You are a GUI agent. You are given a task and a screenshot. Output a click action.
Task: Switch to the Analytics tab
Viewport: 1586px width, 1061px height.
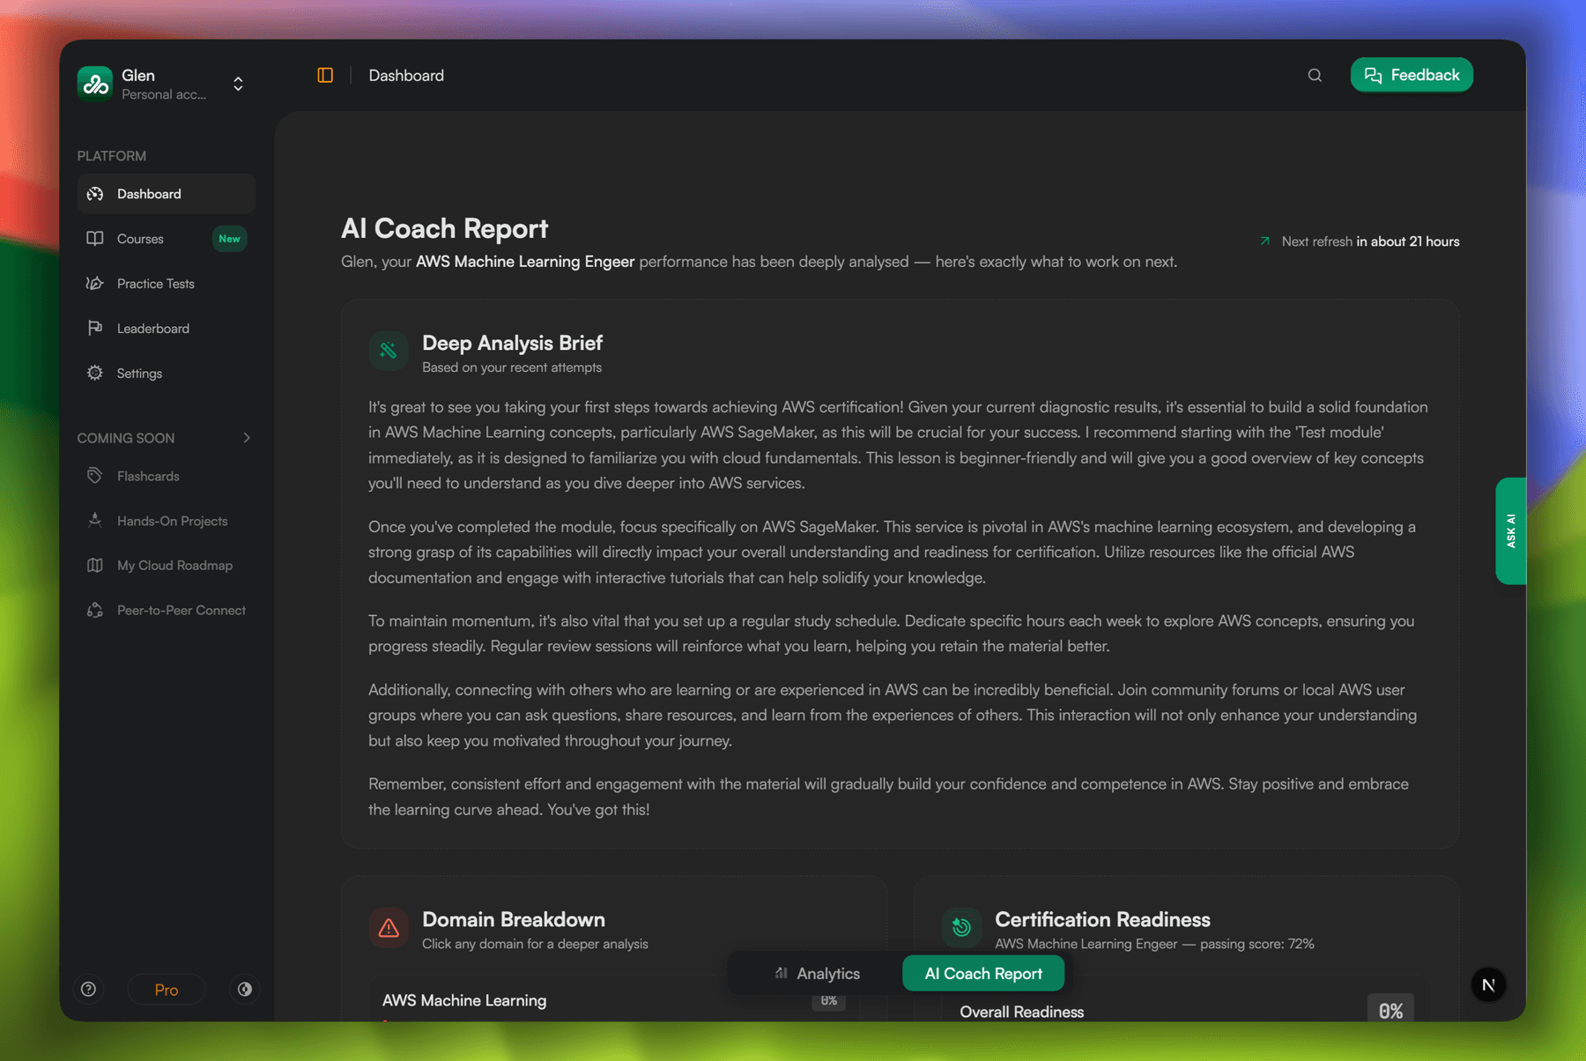(x=817, y=974)
